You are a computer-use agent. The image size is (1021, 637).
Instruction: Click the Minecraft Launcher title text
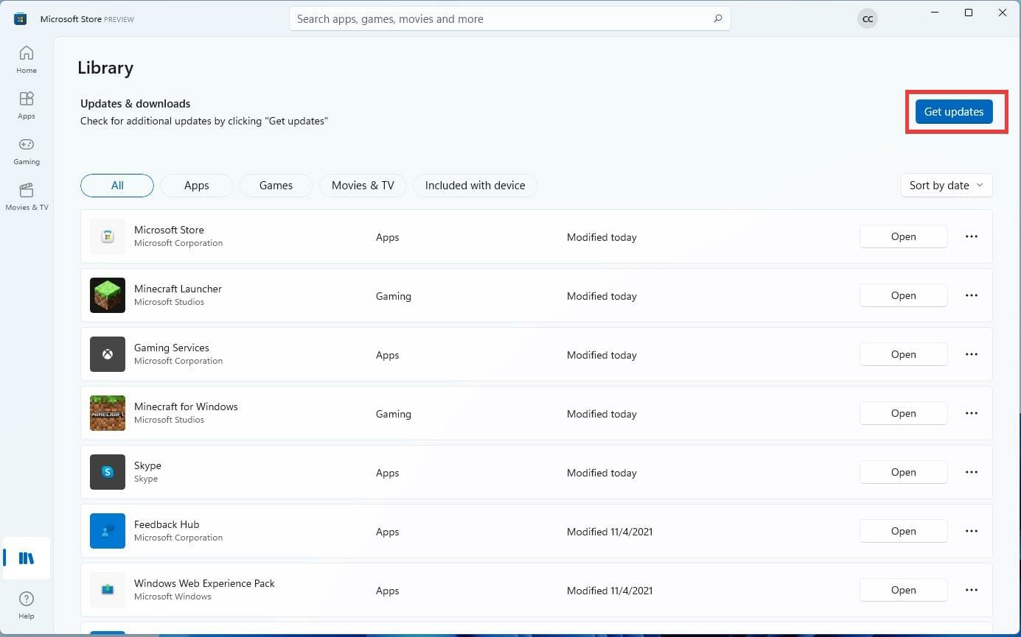click(x=178, y=289)
